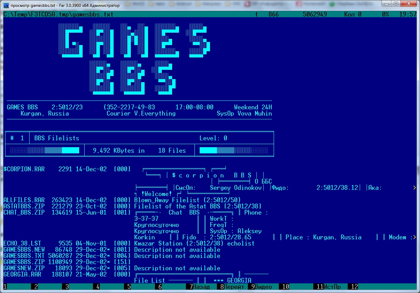The image size is (420, 293).
Task: Click 'SysOp Vova Muhin' text
Action: tap(244, 113)
